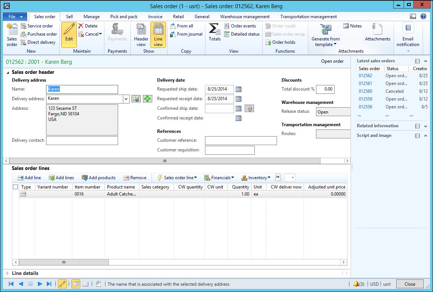Open the Delivery address dropdown
This screenshot has width=433, height=292.
(126, 99)
